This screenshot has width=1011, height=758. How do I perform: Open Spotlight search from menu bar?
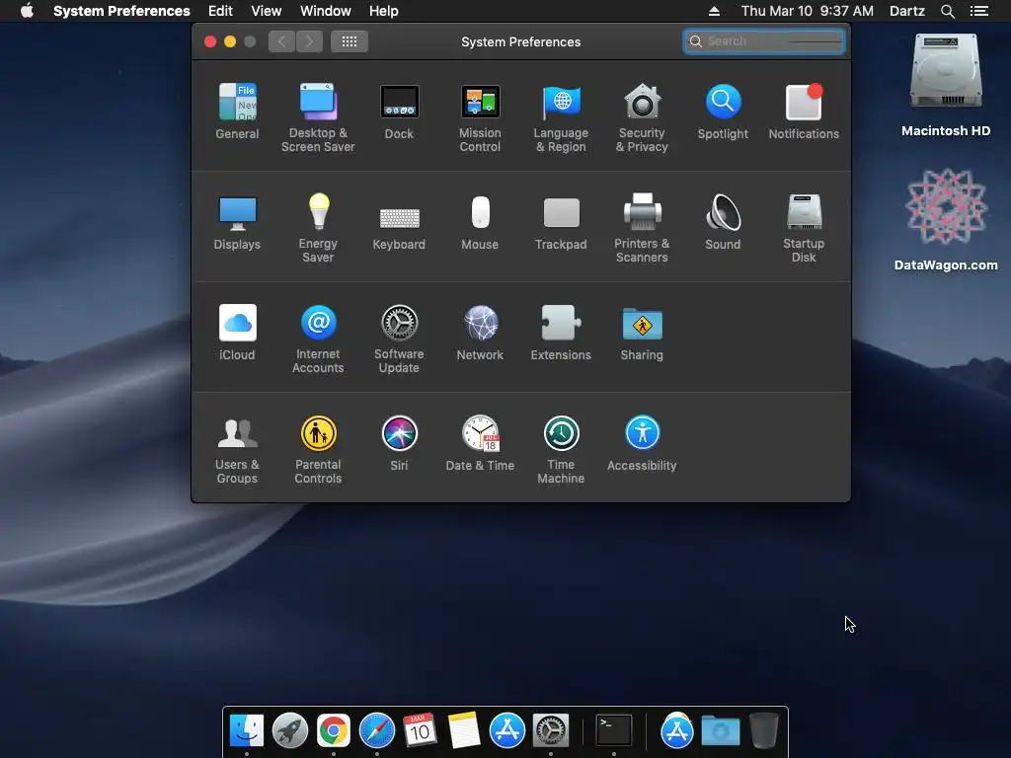(947, 11)
